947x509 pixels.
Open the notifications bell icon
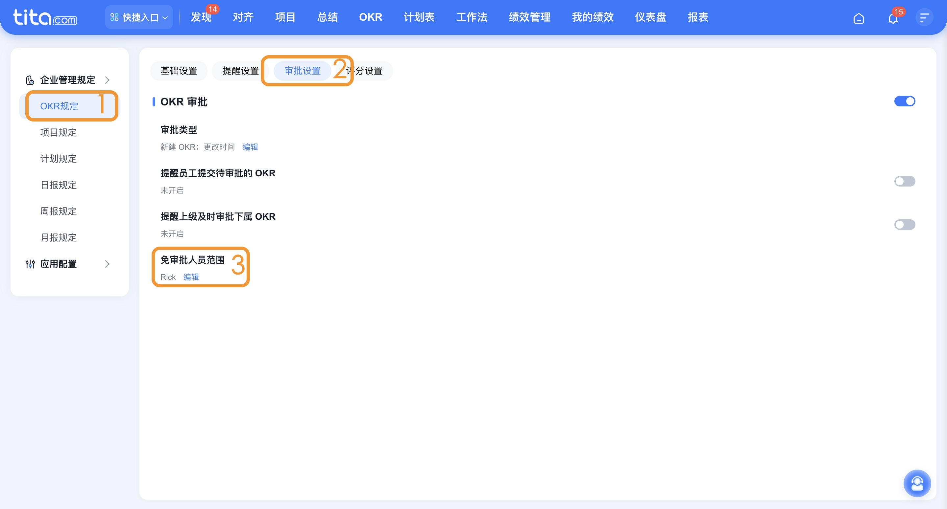[x=893, y=18]
